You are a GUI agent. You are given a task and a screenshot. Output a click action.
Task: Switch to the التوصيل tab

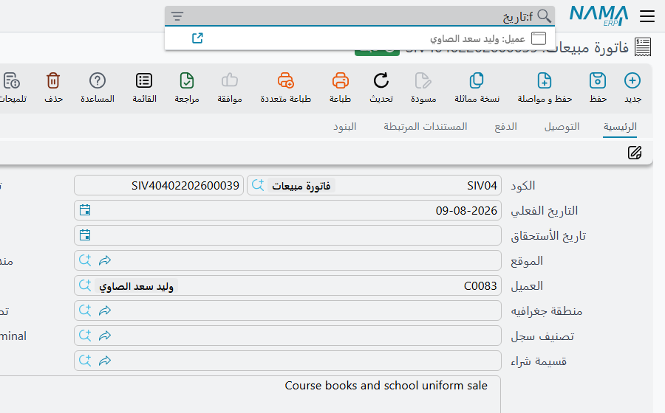pos(562,127)
